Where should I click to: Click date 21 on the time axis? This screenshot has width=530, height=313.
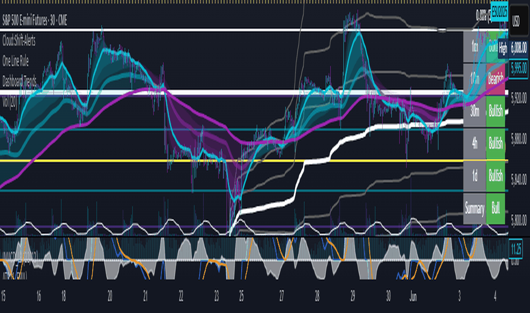pos(146,296)
